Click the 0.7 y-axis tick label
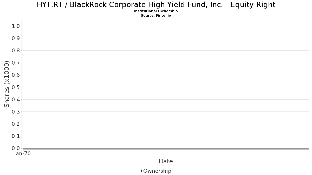The width and height of the screenshot is (312, 175). (x=16, y=63)
